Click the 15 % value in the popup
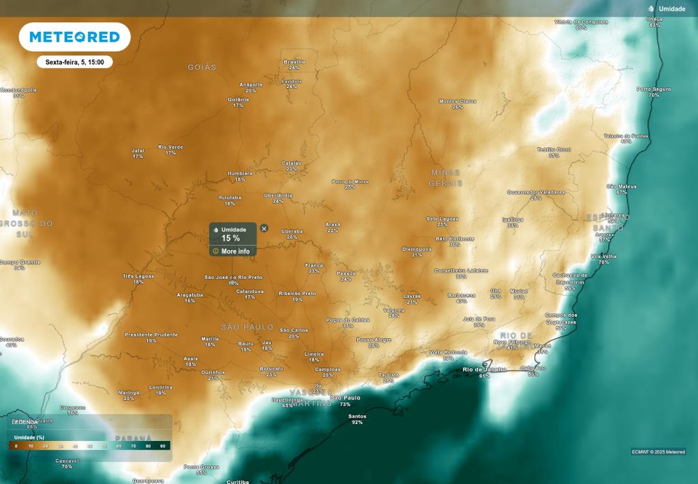 pyautogui.click(x=230, y=239)
